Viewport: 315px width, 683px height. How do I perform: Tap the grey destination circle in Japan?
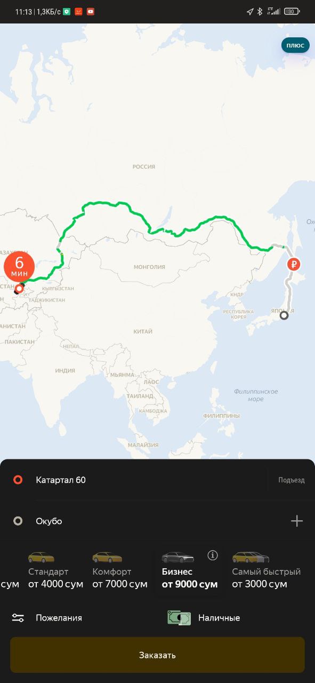click(284, 315)
